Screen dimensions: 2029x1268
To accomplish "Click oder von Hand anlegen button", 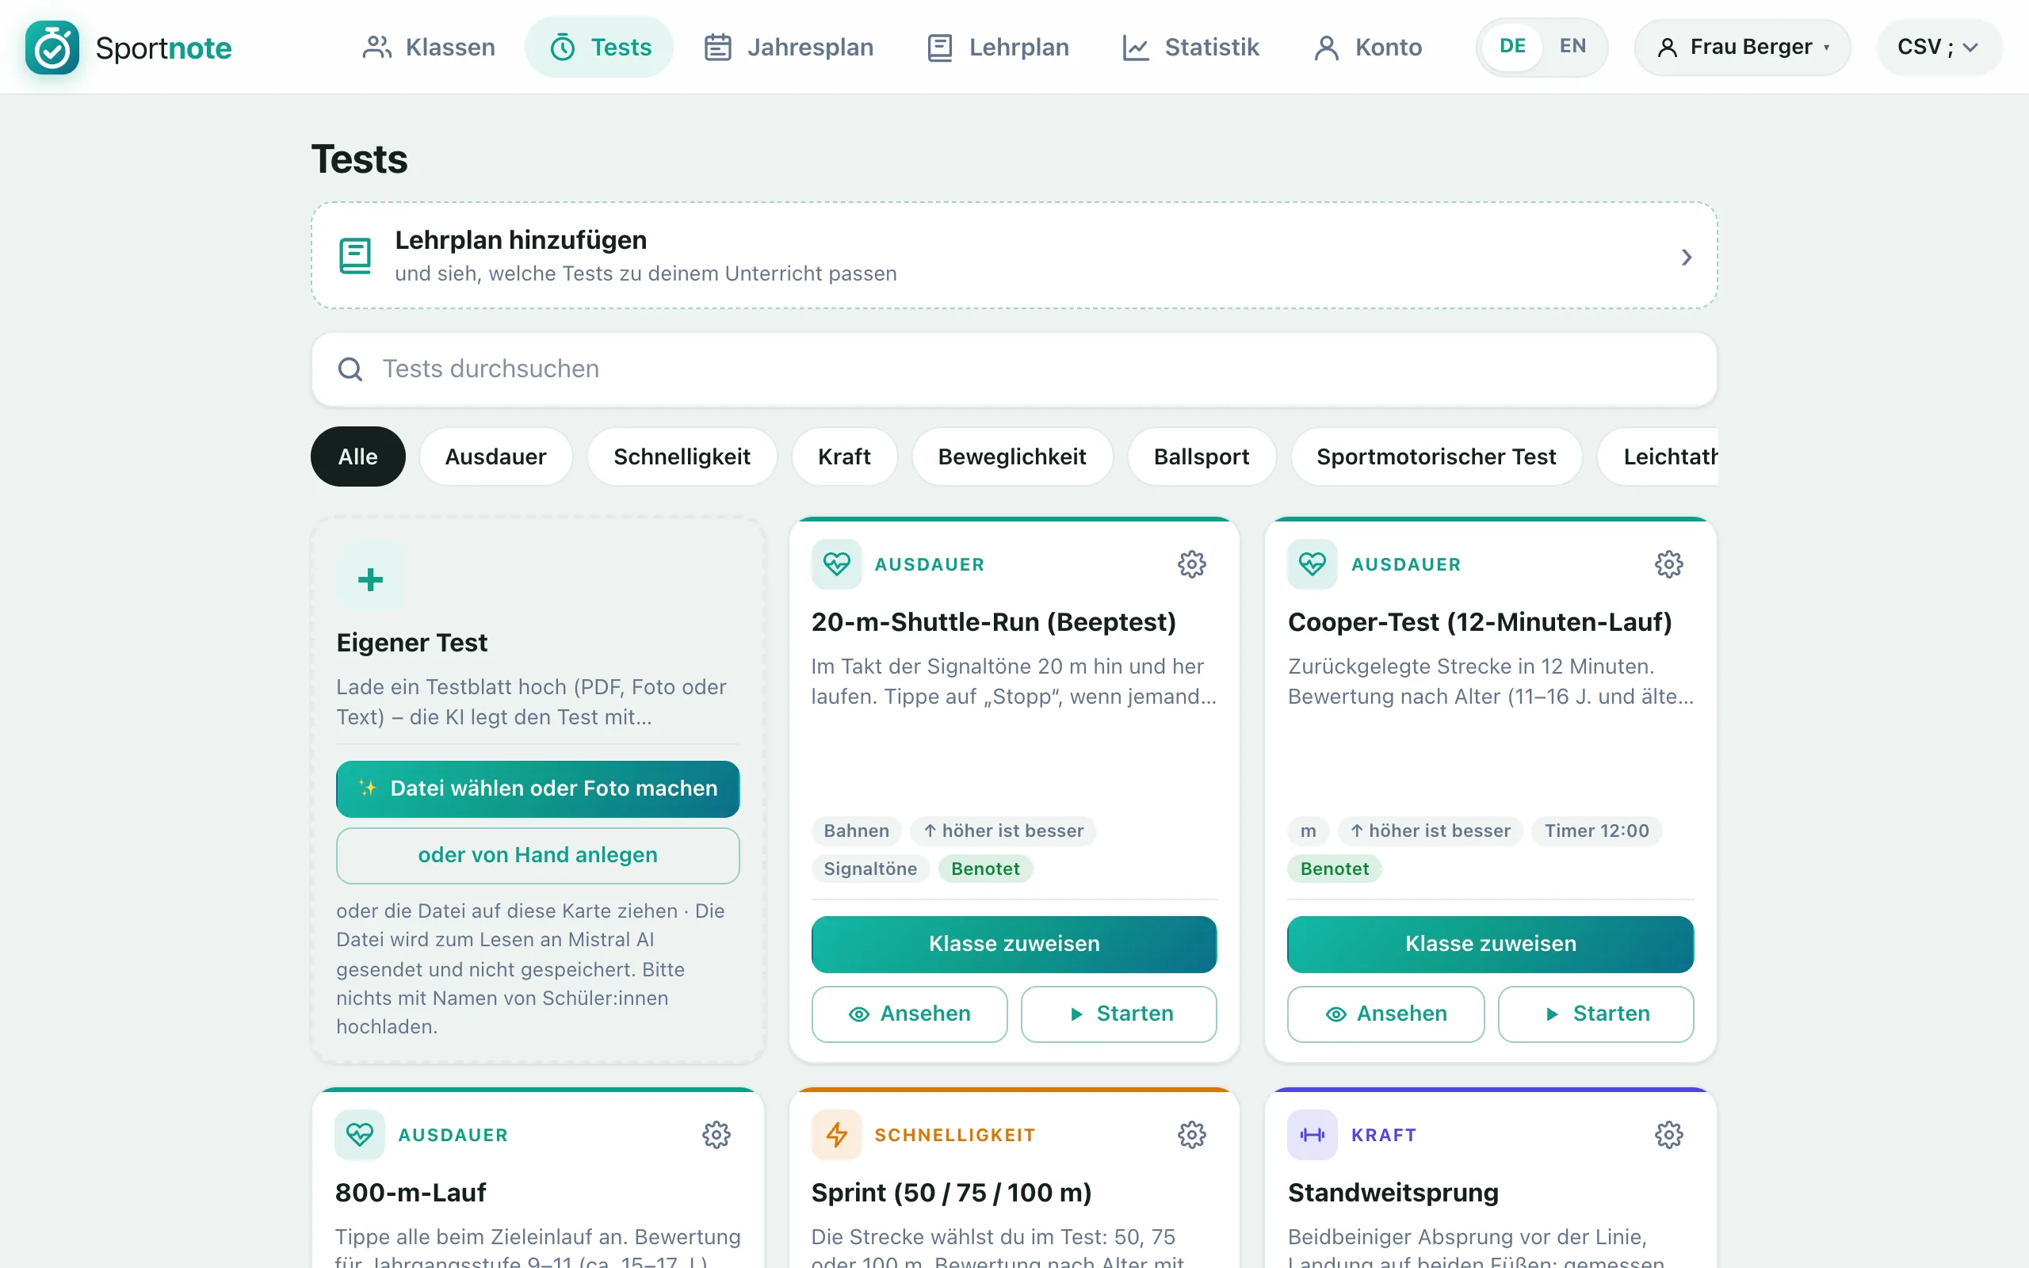I will pos(537,855).
